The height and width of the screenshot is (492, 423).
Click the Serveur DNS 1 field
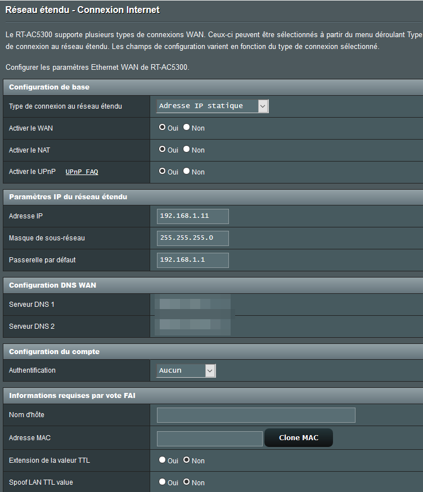tap(193, 304)
